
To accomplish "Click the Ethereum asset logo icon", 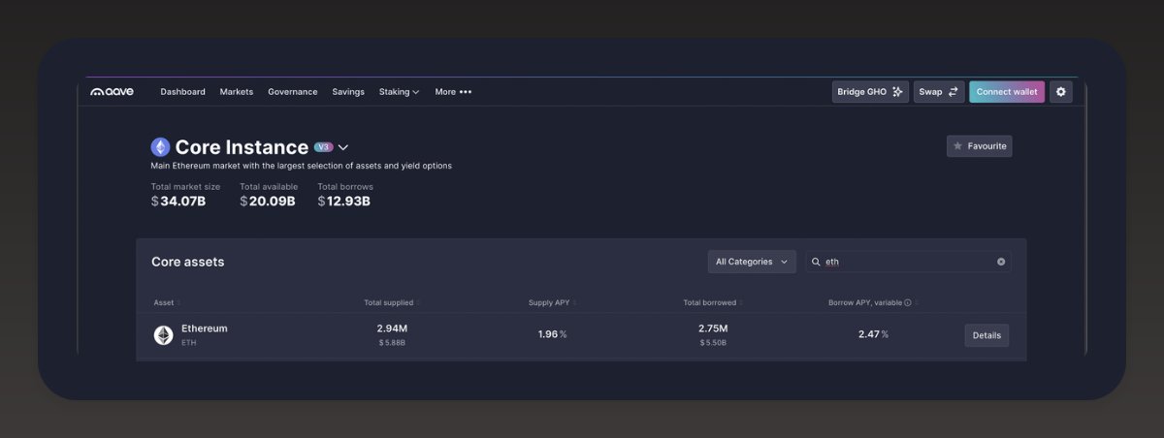I will point(163,335).
